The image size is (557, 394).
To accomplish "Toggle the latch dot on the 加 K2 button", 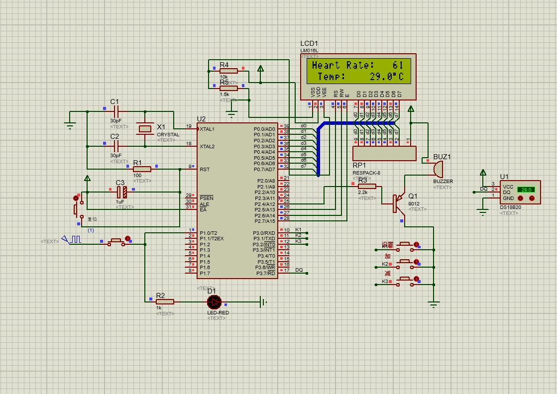I will [x=416, y=262].
